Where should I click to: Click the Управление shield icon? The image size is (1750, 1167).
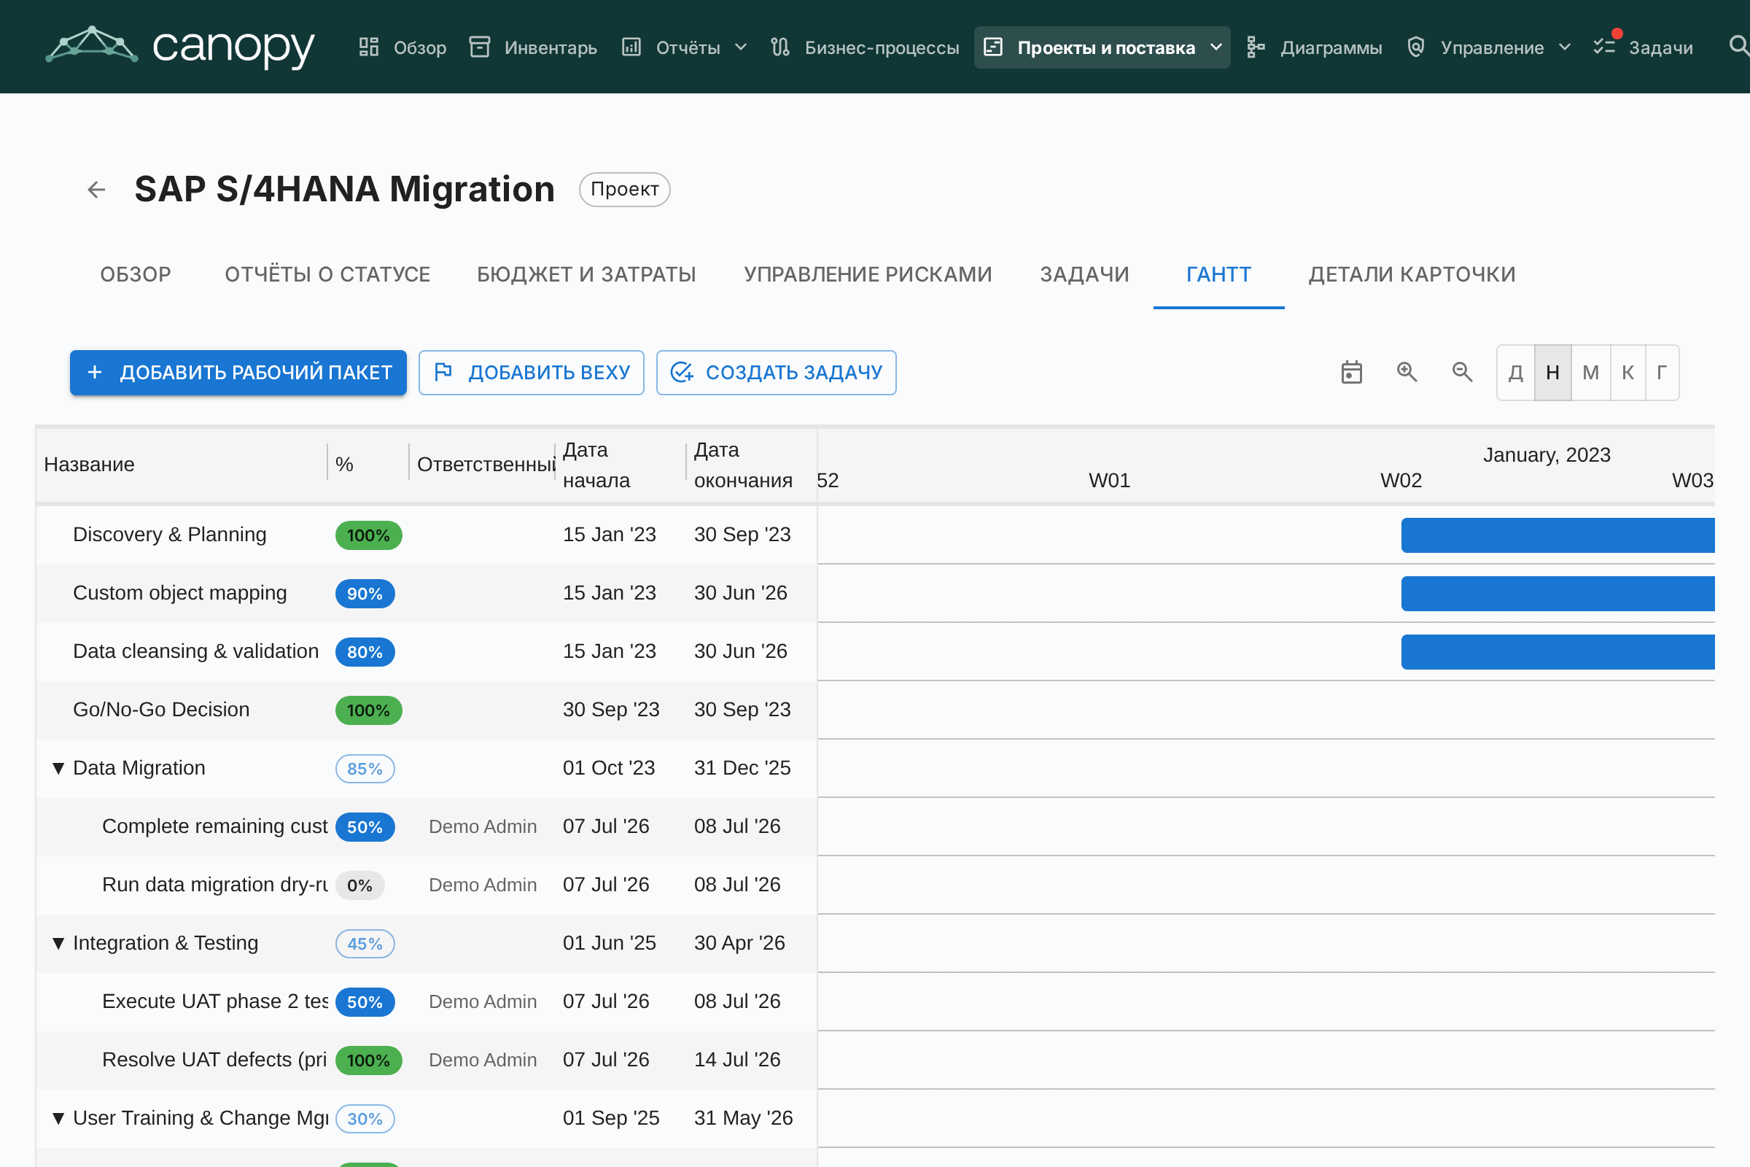tap(1416, 47)
